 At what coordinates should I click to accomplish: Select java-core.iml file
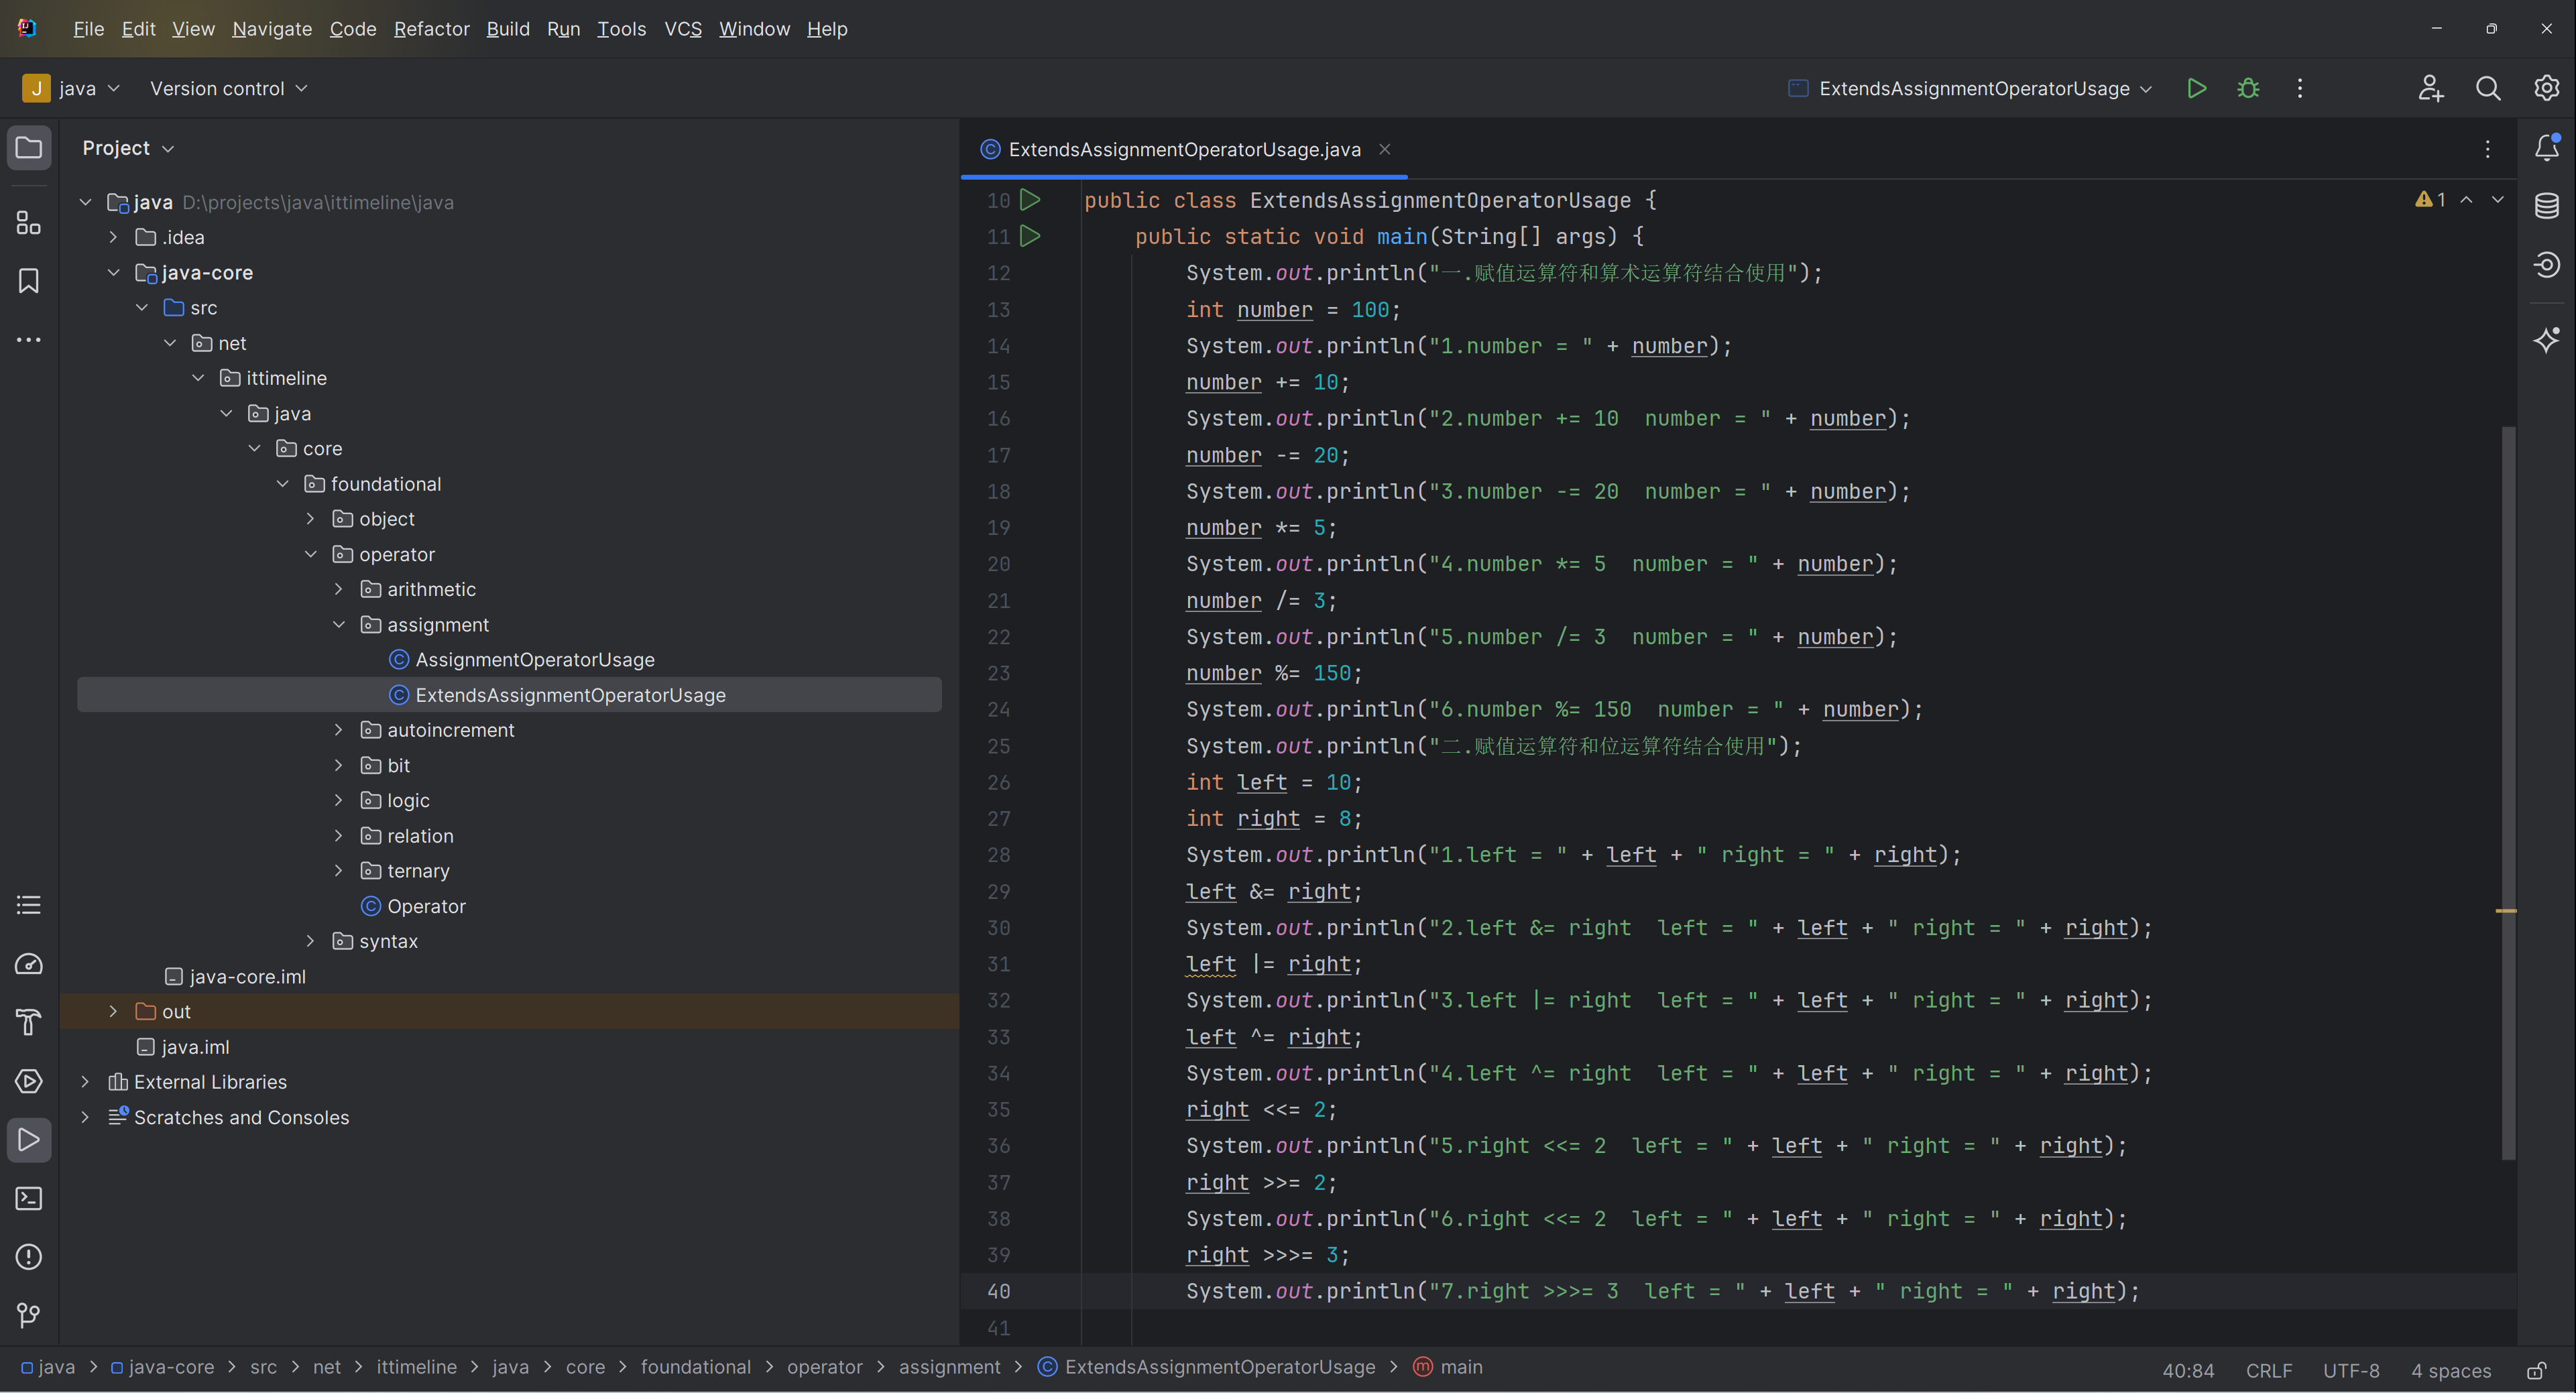pos(247,977)
